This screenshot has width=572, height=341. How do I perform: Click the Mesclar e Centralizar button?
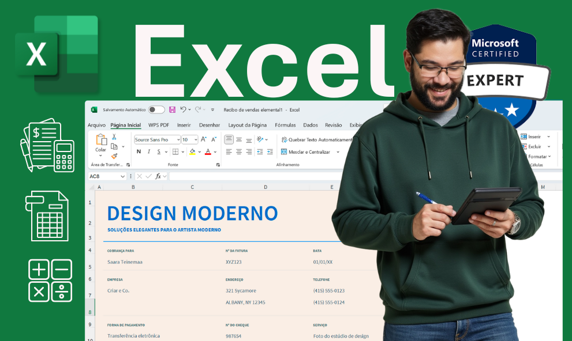point(306,151)
